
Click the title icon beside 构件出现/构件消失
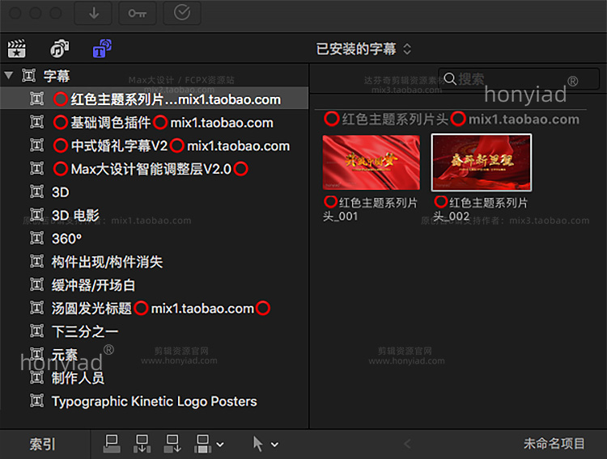point(36,261)
